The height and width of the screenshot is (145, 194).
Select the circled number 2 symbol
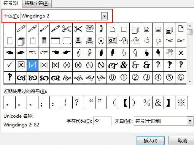click(x=135, y=77)
